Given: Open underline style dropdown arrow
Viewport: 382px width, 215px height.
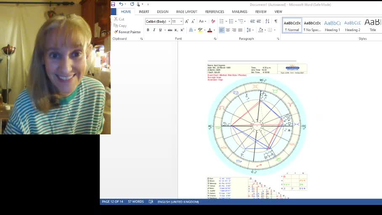Looking at the screenshot, I should [165, 30].
